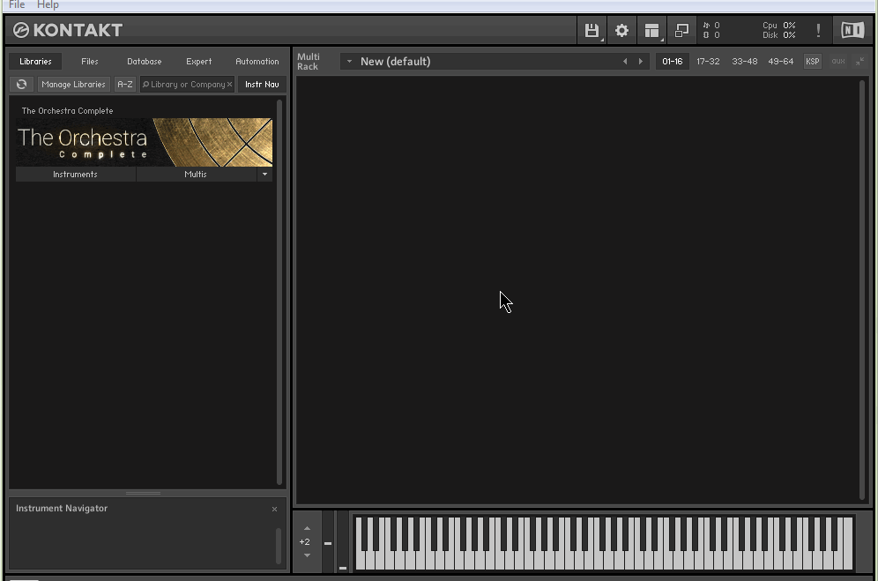Screen dimensions: 878x581
Task: Focus the Library or Company search field
Action: tap(185, 84)
